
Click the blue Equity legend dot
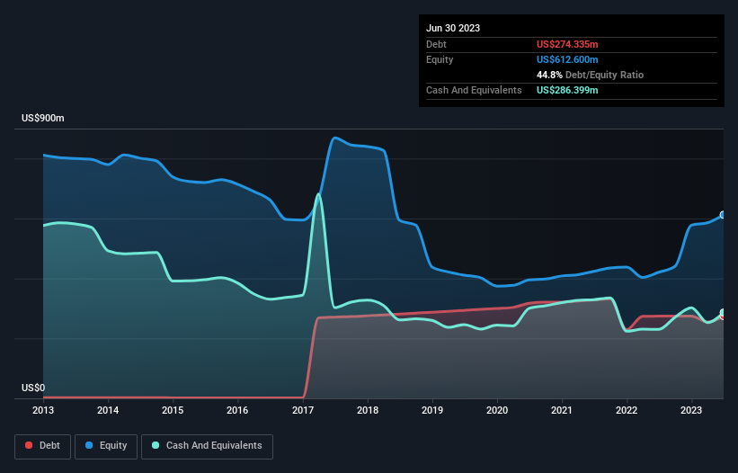point(89,445)
